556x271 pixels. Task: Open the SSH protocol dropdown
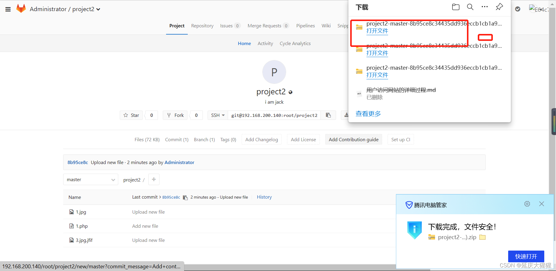pos(218,115)
